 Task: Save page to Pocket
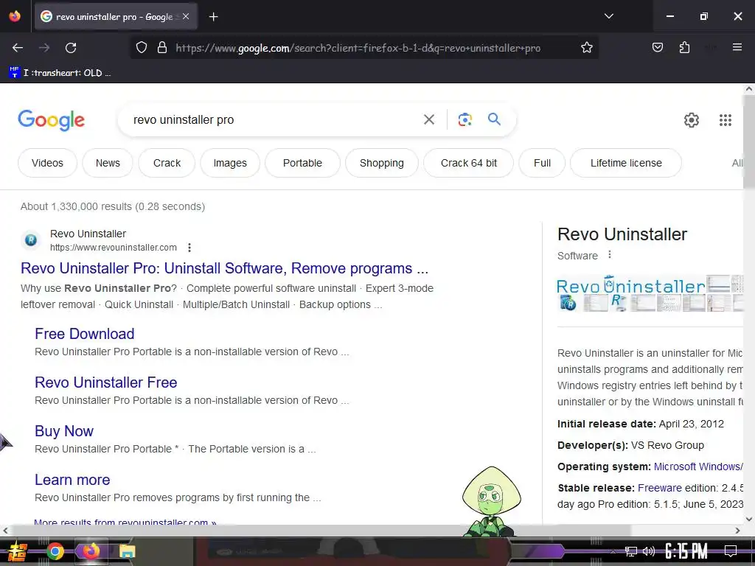[x=657, y=48]
